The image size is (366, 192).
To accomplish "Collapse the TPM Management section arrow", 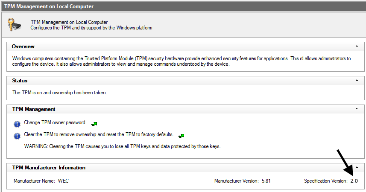I will pyautogui.click(x=357, y=109).
